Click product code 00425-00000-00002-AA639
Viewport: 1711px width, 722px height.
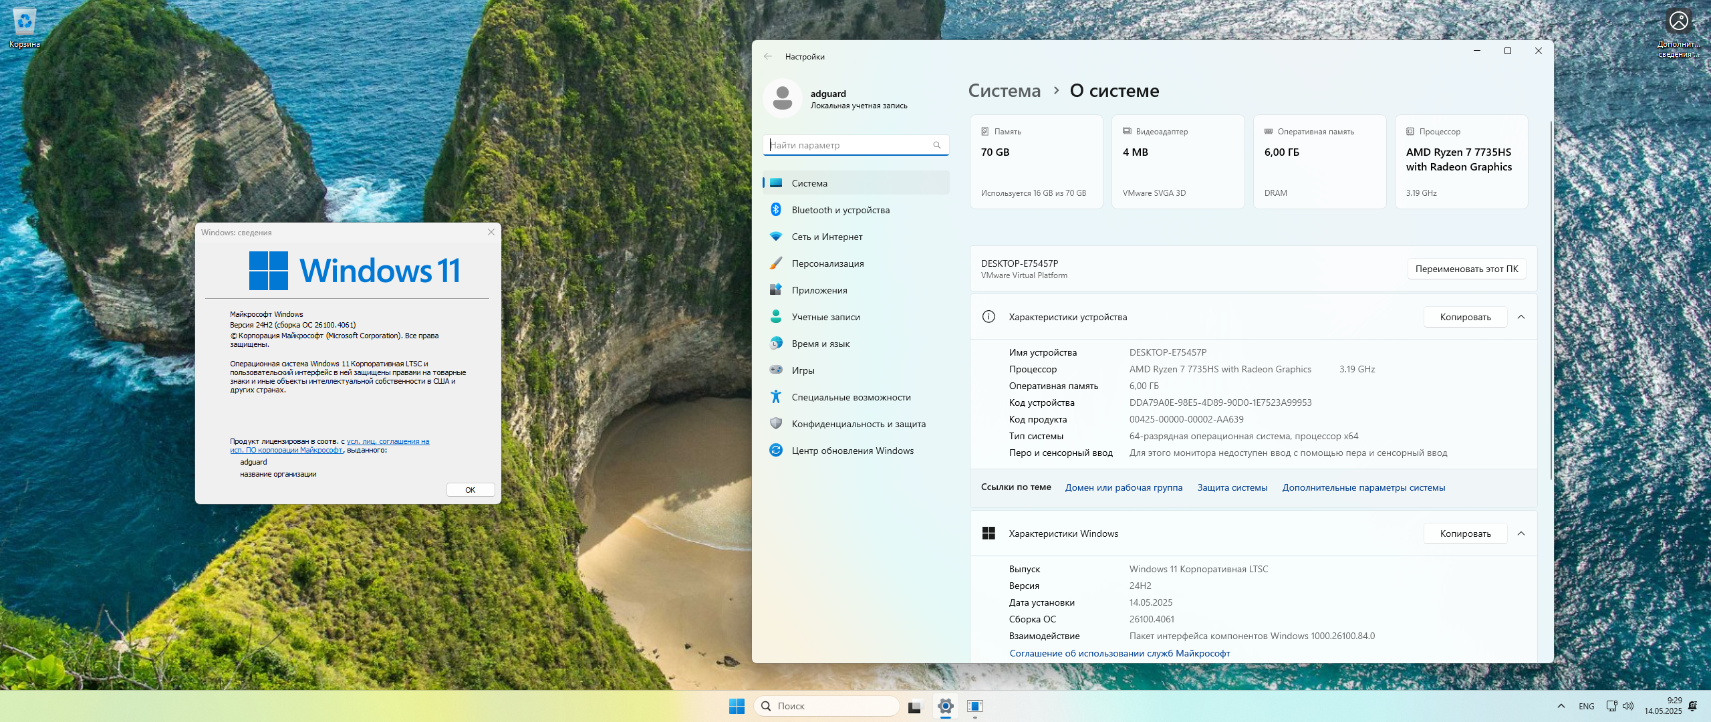[x=1186, y=419]
